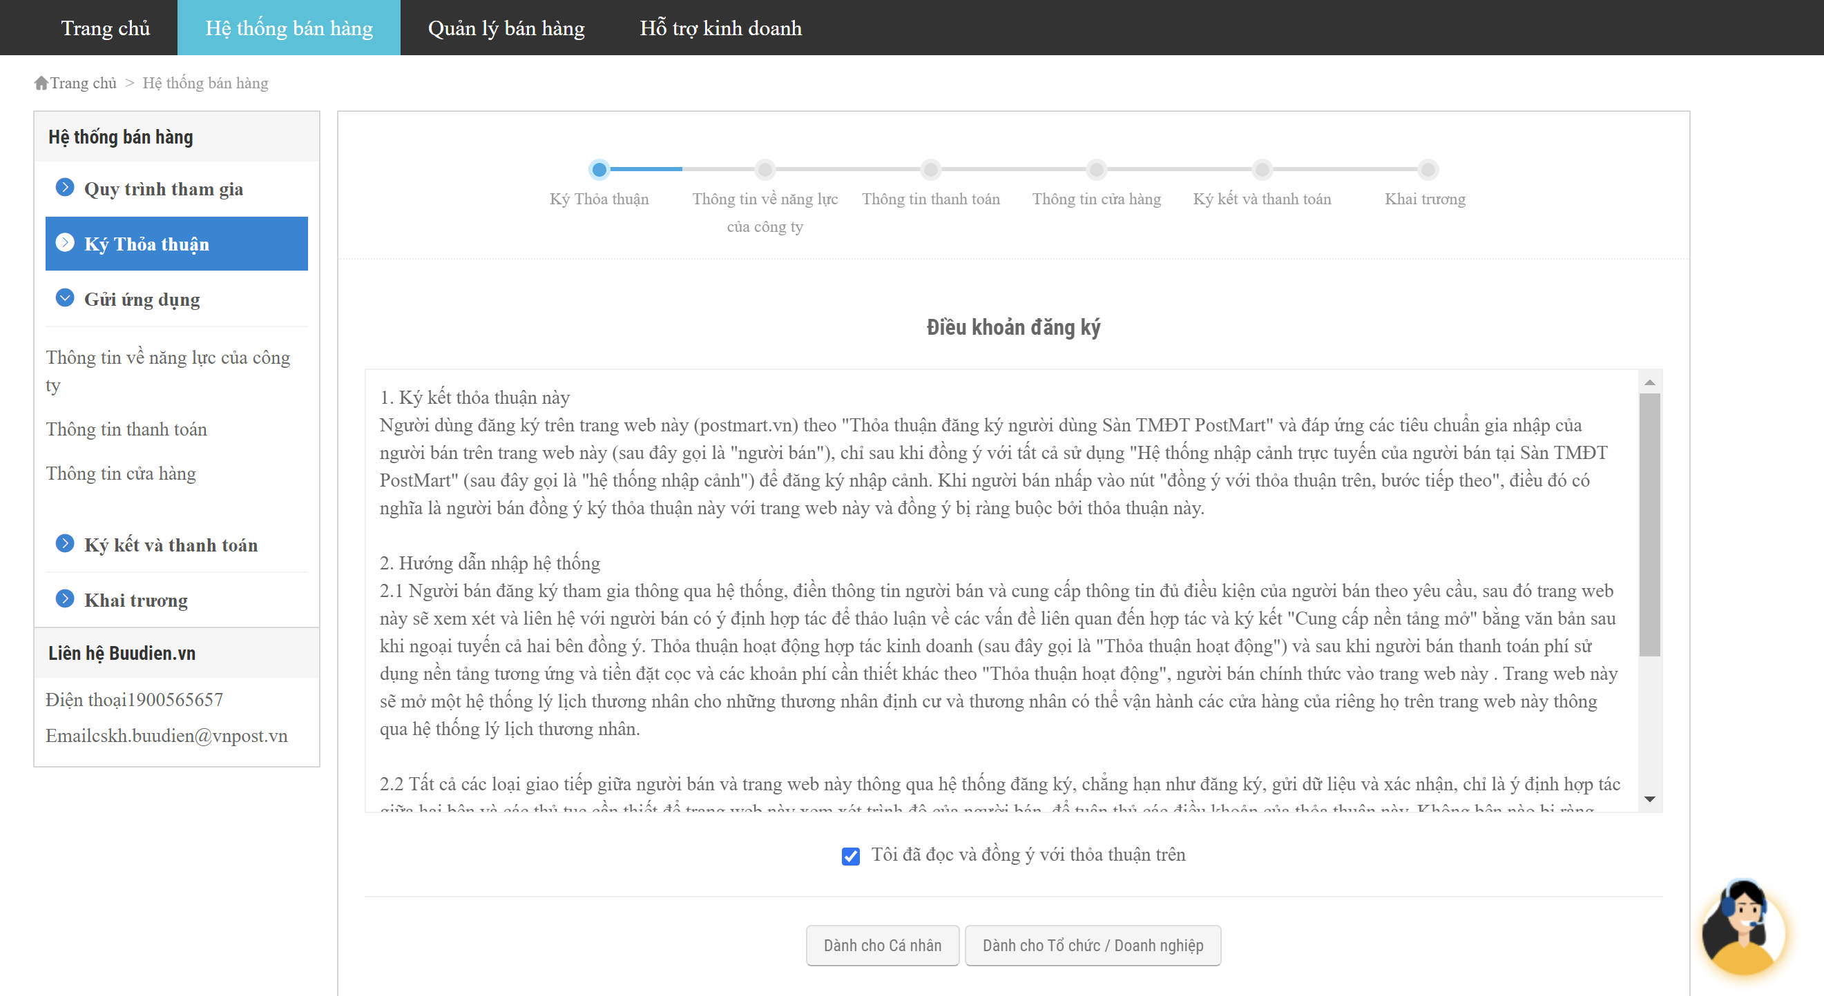Viewport: 1824px width, 996px height.
Task: Click arrow icon beside Khai trương
Action: (64, 599)
